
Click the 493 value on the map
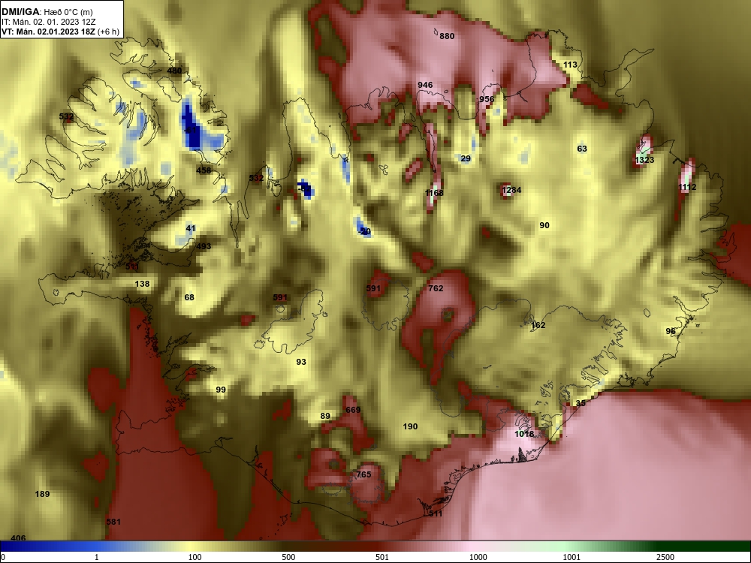(204, 246)
